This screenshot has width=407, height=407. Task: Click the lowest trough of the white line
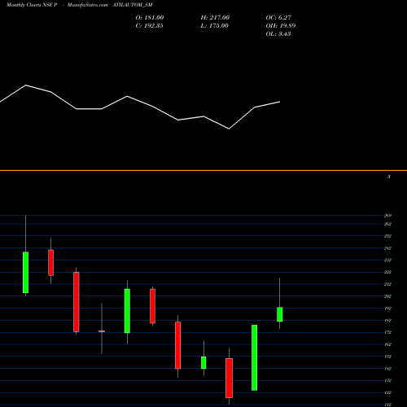click(229, 129)
